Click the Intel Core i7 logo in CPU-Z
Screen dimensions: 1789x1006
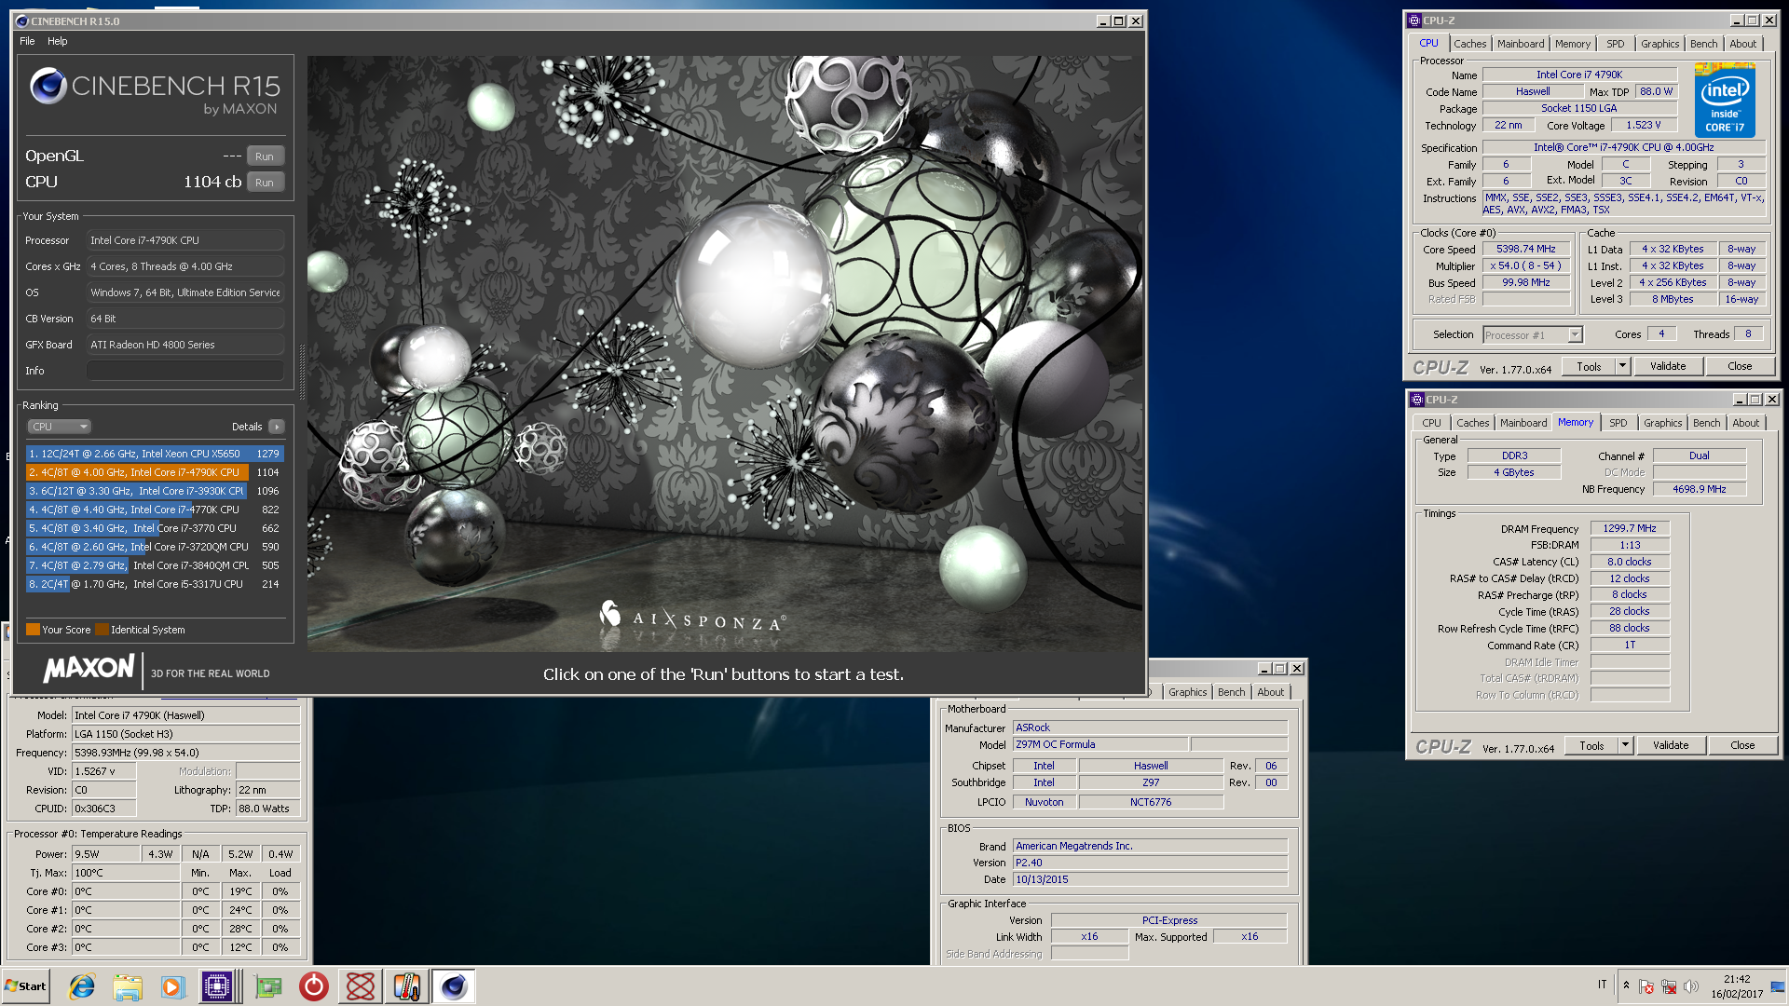(1725, 101)
